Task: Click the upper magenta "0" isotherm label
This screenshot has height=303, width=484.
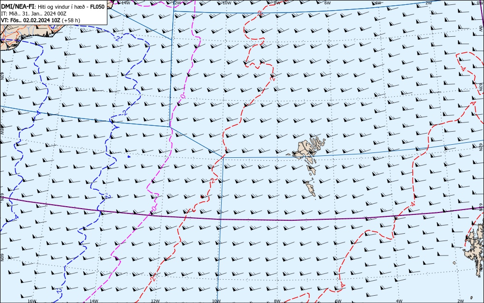Action: [x=183, y=97]
